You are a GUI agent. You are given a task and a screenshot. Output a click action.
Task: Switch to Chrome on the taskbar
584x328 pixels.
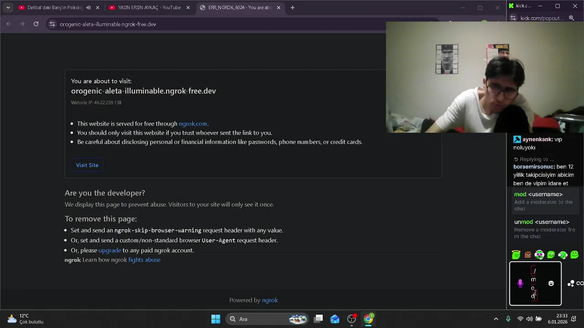368,319
